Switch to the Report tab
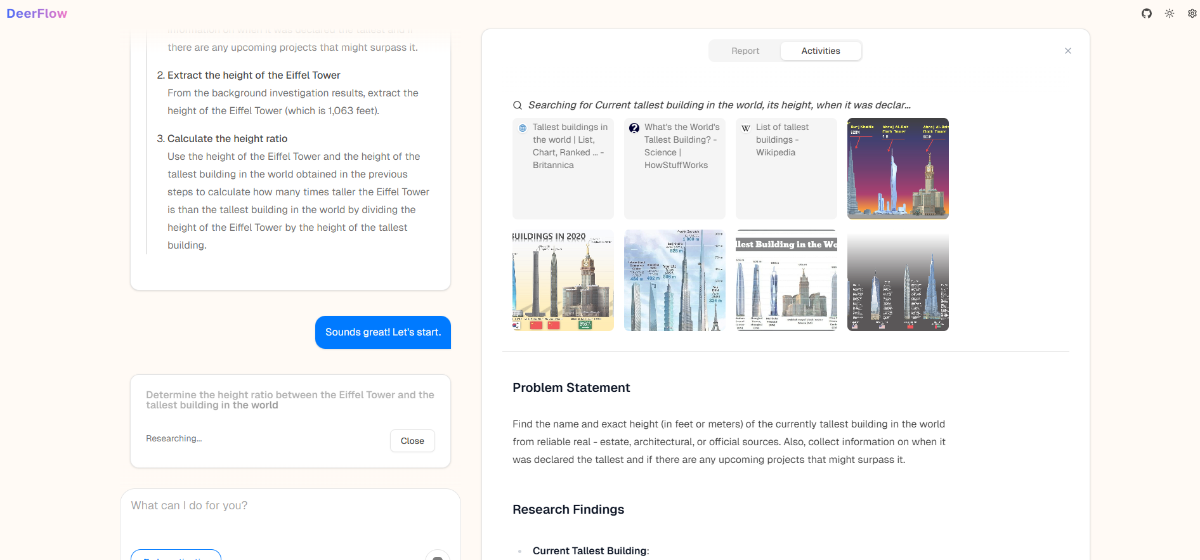 (x=745, y=51)
